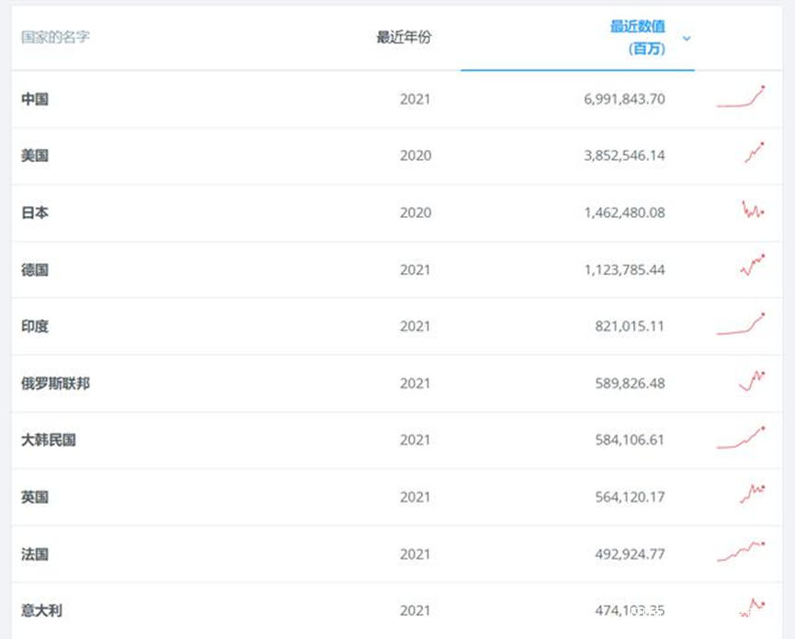Click the sort chevron next to 最近数值
The height and width of the screenshot is (639, 795).
click(x=687, y=39)
